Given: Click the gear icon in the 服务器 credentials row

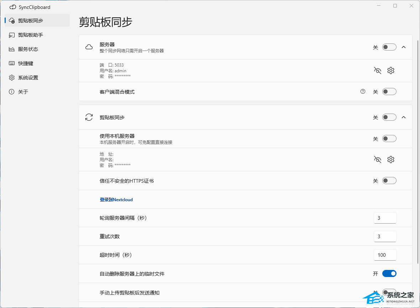Looking at the screenshot, I should tap(391, 71).
